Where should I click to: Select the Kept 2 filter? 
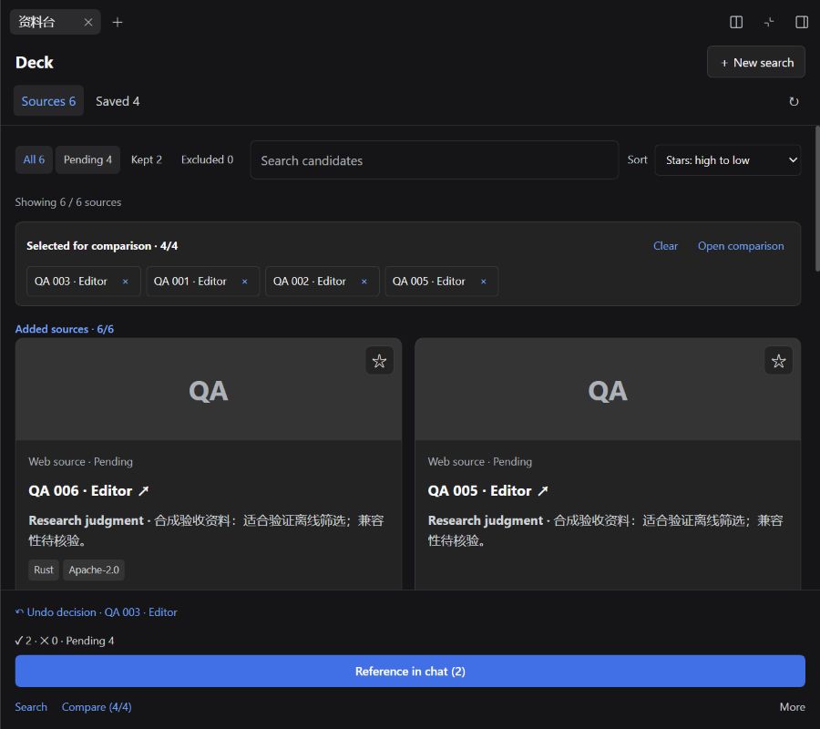147,159
